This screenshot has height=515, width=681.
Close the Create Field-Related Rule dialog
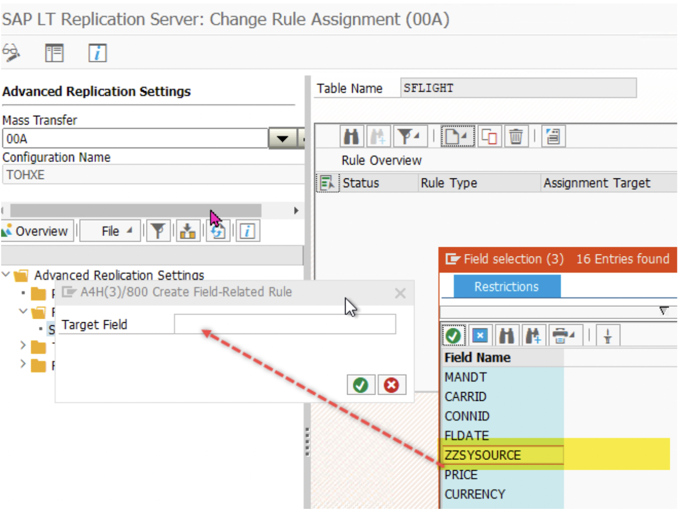[400, 293]
